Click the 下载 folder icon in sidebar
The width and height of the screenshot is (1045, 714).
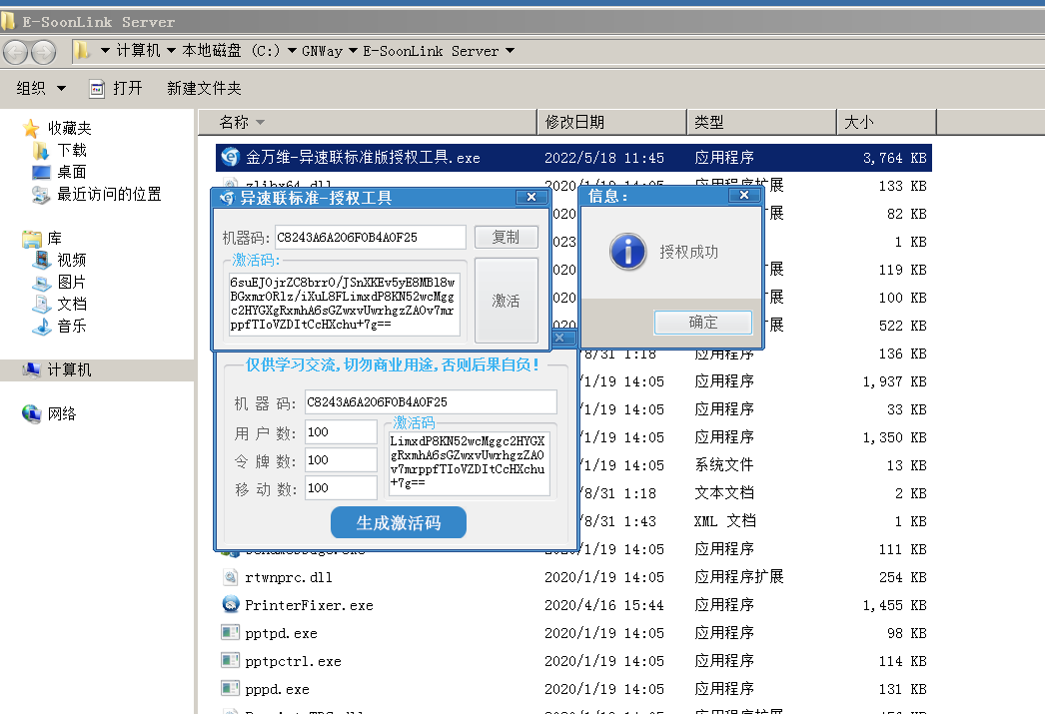41,151
